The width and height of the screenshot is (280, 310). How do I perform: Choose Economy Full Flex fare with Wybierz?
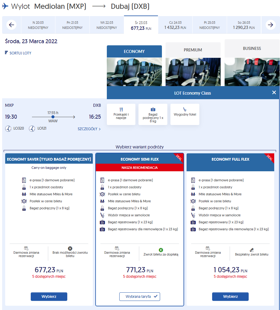230,296
